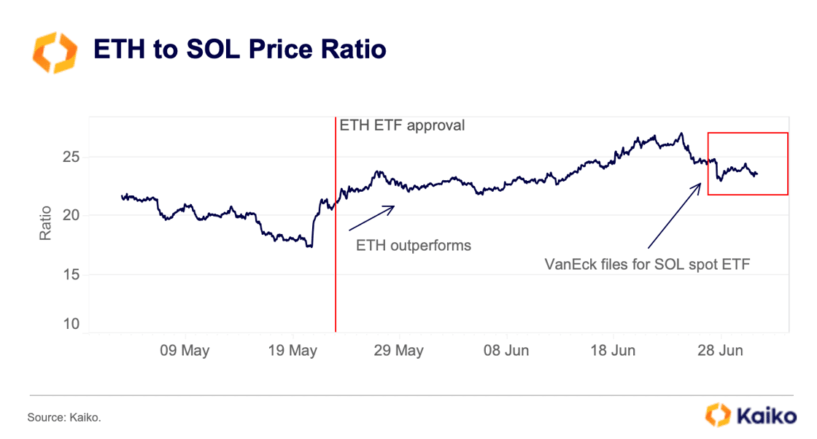This screenshot has height=439, width=817.
Task: Click the "VanEck files for SOL spot ETF" annotation
Action: (x=648, y=264)
